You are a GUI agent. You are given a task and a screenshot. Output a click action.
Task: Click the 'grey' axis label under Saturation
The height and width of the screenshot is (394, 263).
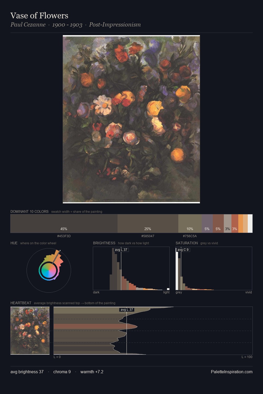coord(179,292)
